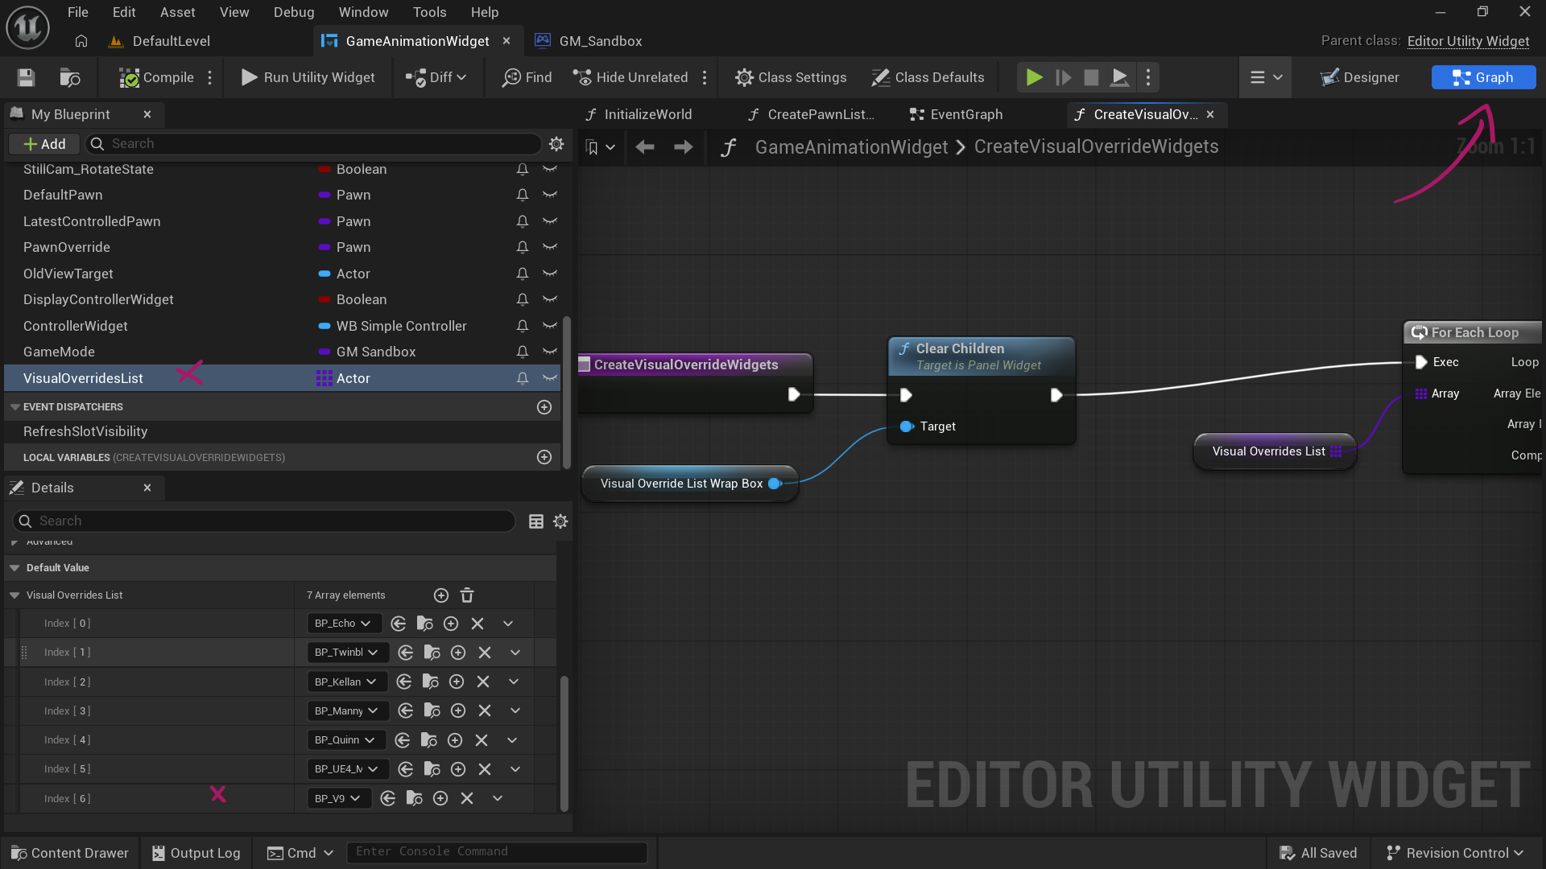Toggle visibility eye for VisualOverridesList variable

pos(550,378)
